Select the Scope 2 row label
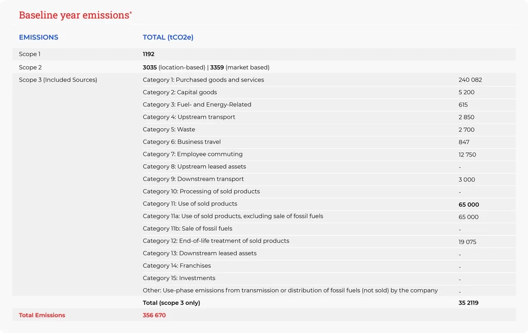Image resolution: width=528 pixels, height=333 pixels. tap(30, 67)
